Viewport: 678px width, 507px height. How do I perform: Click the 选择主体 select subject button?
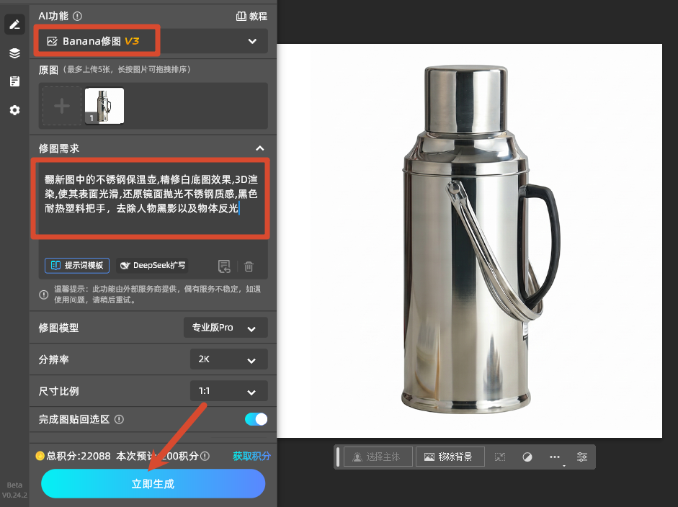tap(378, 457)
